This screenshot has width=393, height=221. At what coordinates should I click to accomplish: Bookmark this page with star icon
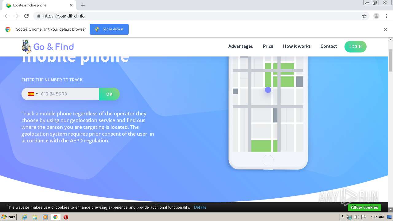(x=364, y=16)
